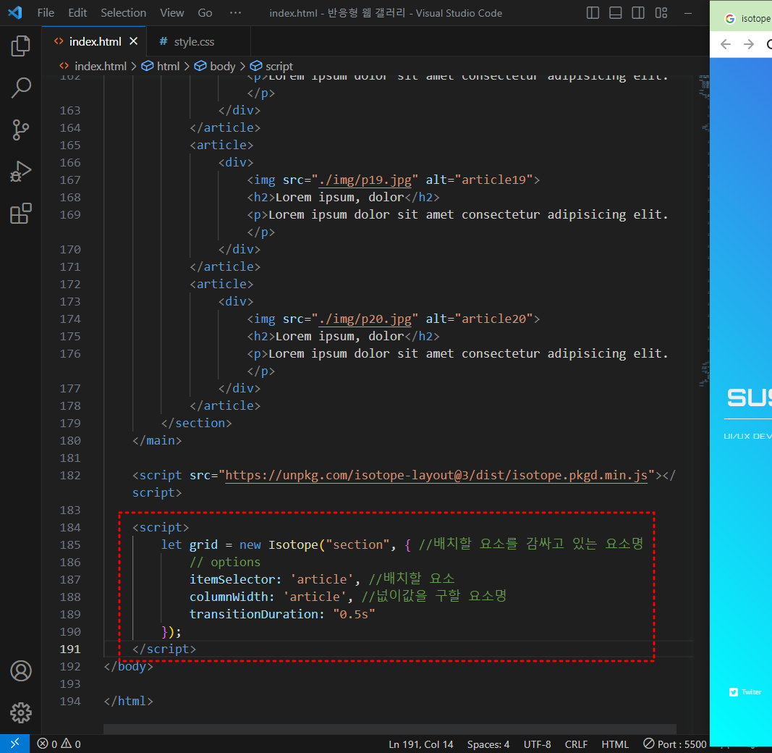Place cursor on 'columnWidth' property
772x753 pixels.
229,597
